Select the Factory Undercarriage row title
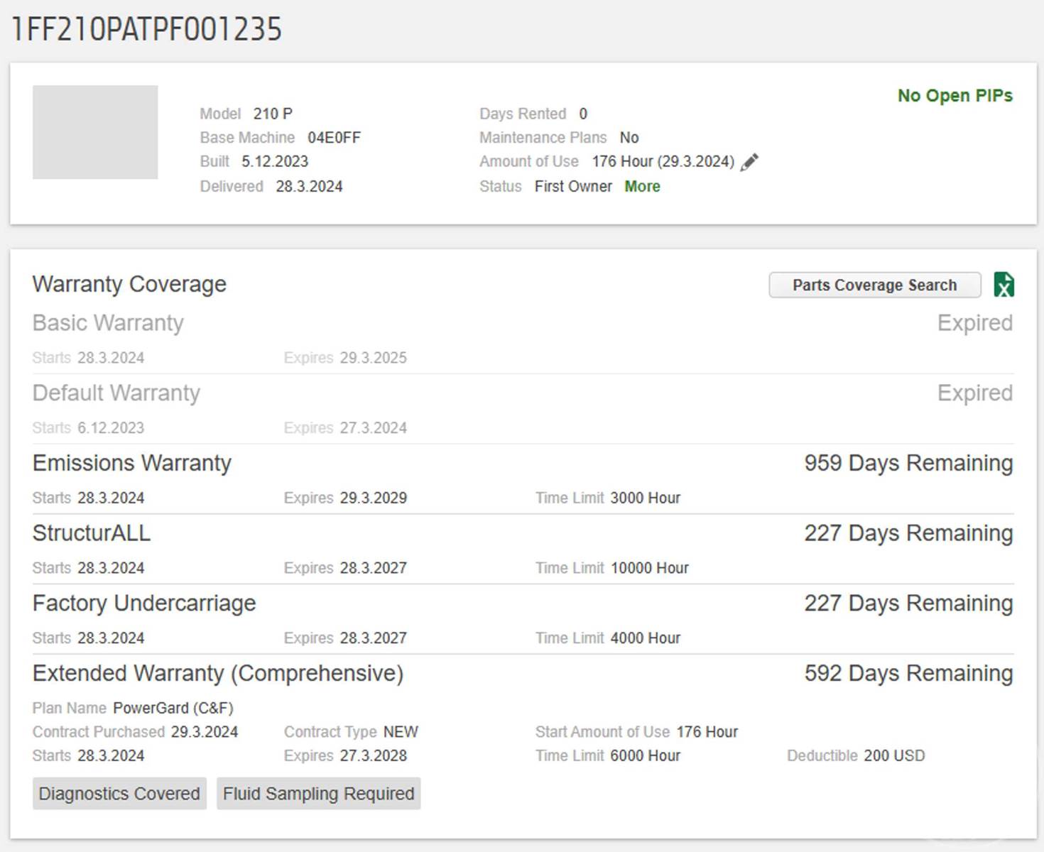The image size is (1044, 852). point(144,603)
